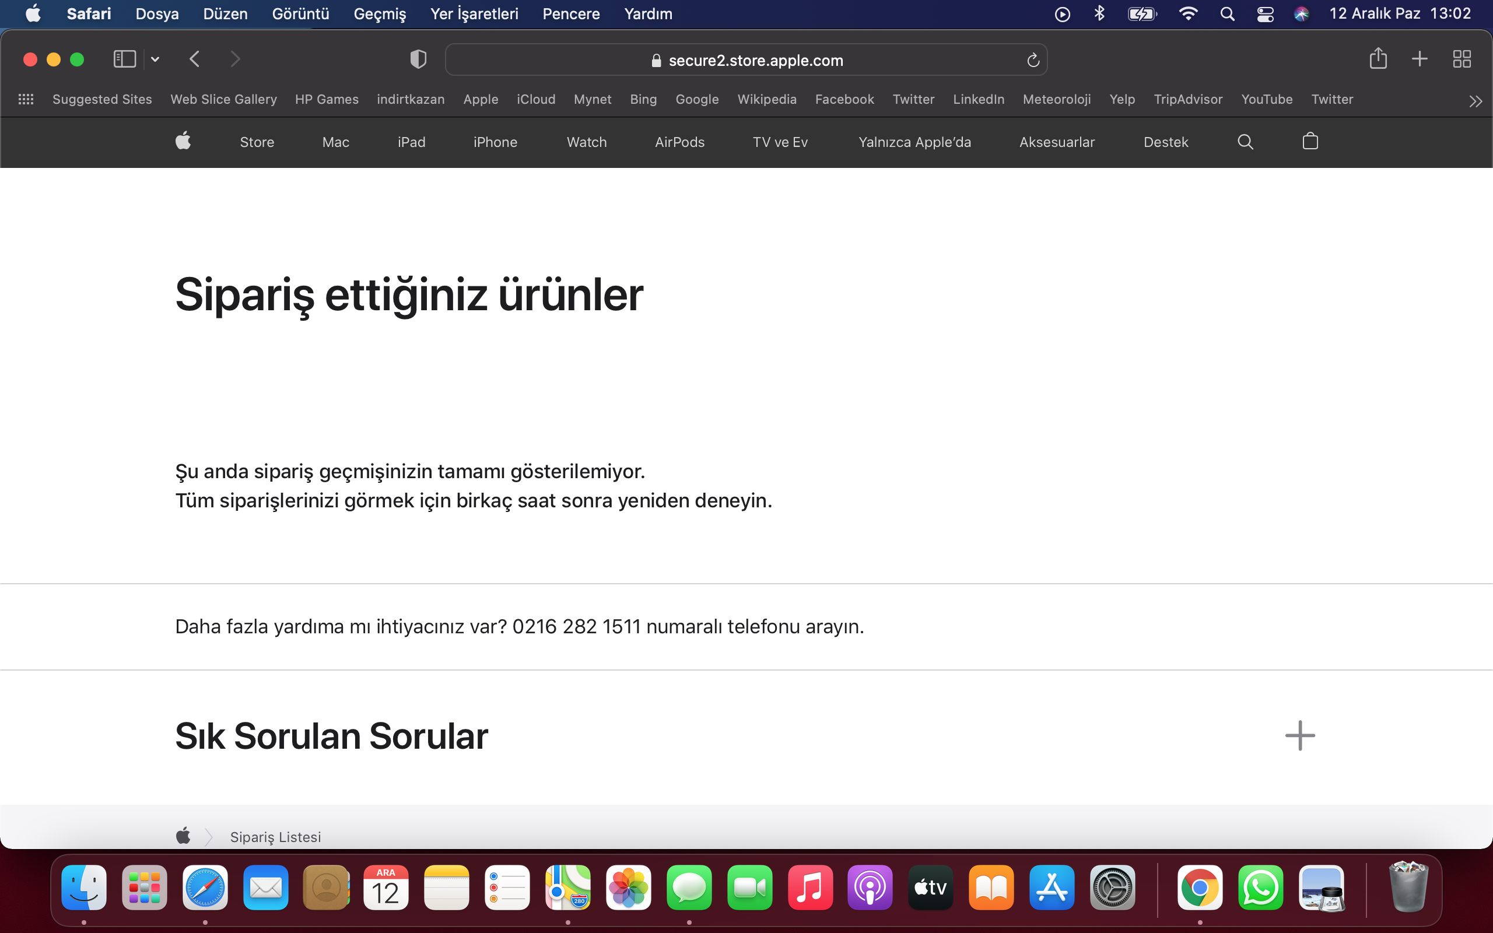1493x933 pixels.
Task: Toggle the Safari sidebar button
Action: coord(125,59)
